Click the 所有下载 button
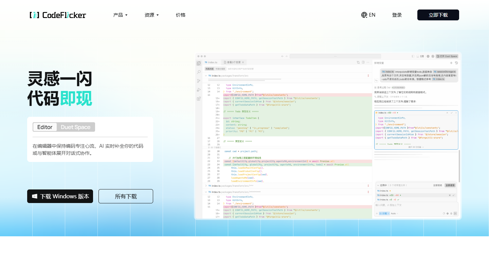Viewport: 489px width, 275px height. 126,196
